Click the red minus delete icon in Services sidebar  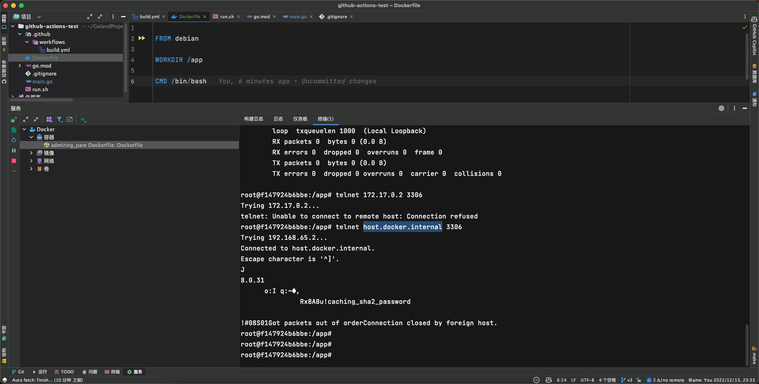[14, 171]
